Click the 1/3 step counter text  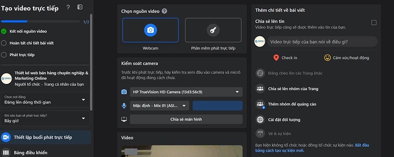(86, 22)
